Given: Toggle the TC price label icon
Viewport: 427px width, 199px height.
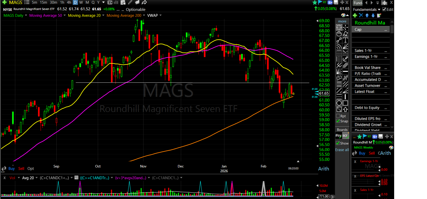Looking at the screenshot, I should (110, 3).
